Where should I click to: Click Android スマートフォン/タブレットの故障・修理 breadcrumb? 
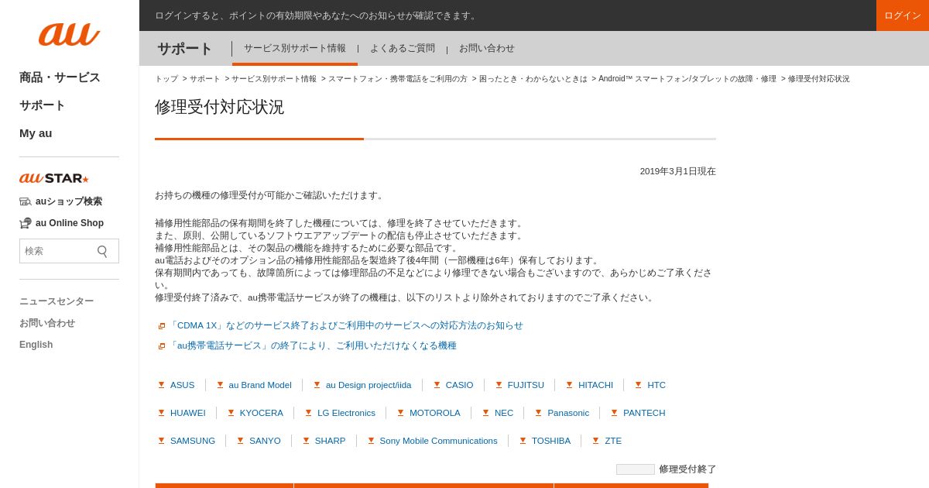(x=687, y=79)
